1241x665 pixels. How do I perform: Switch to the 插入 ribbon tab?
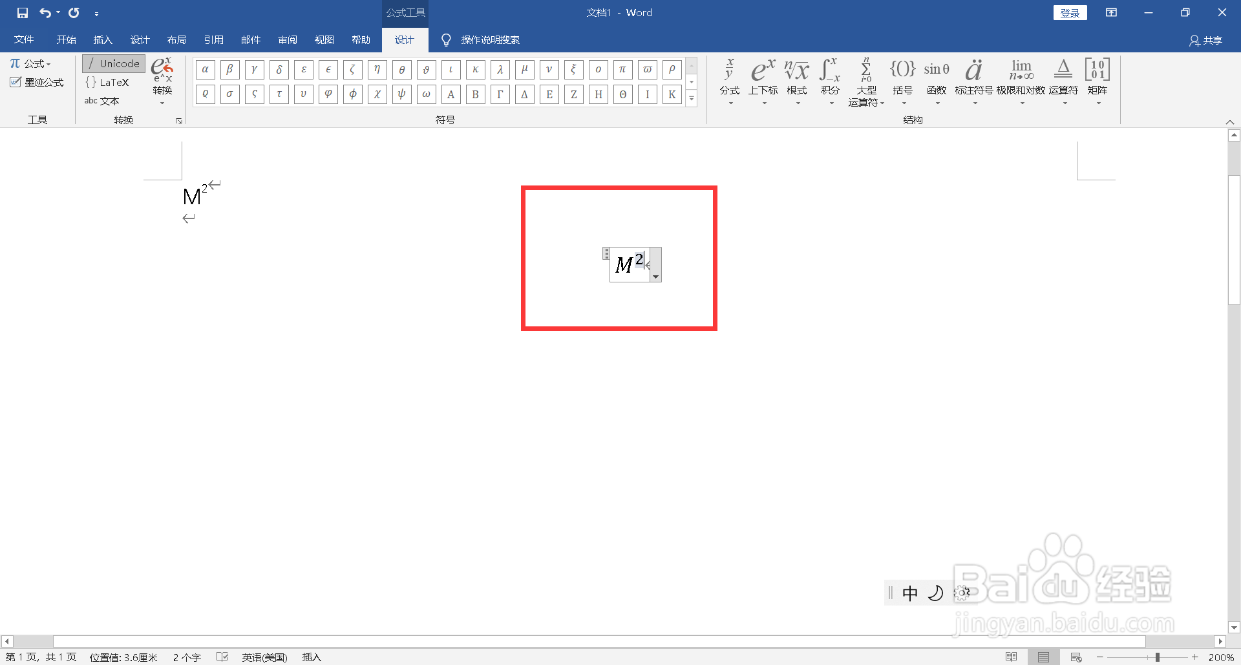103,40
